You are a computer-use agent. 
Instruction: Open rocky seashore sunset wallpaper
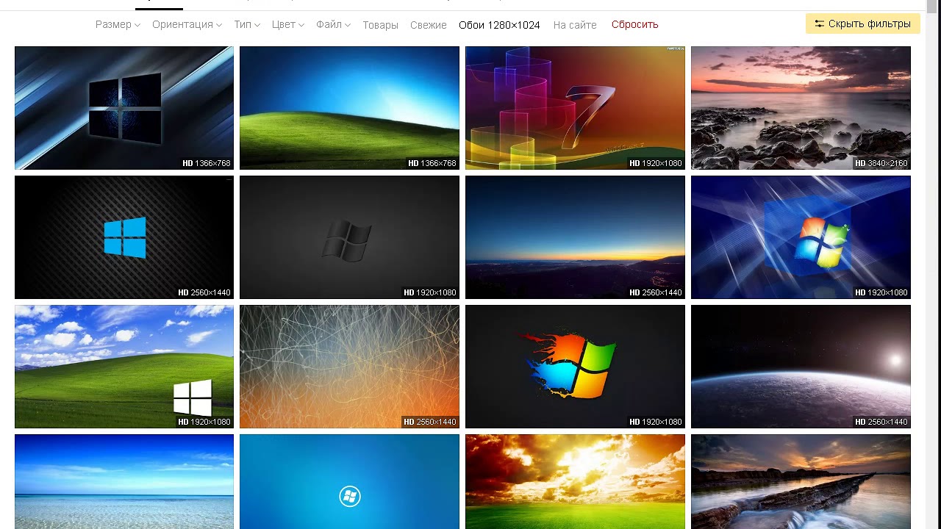[801, 108]
